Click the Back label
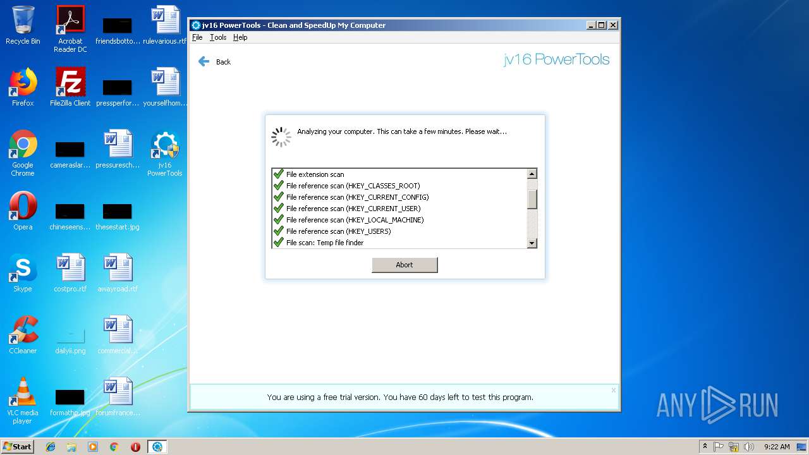The height and width of the screenshot is (455, 809). pyautogui.click(x=223, y=62)
